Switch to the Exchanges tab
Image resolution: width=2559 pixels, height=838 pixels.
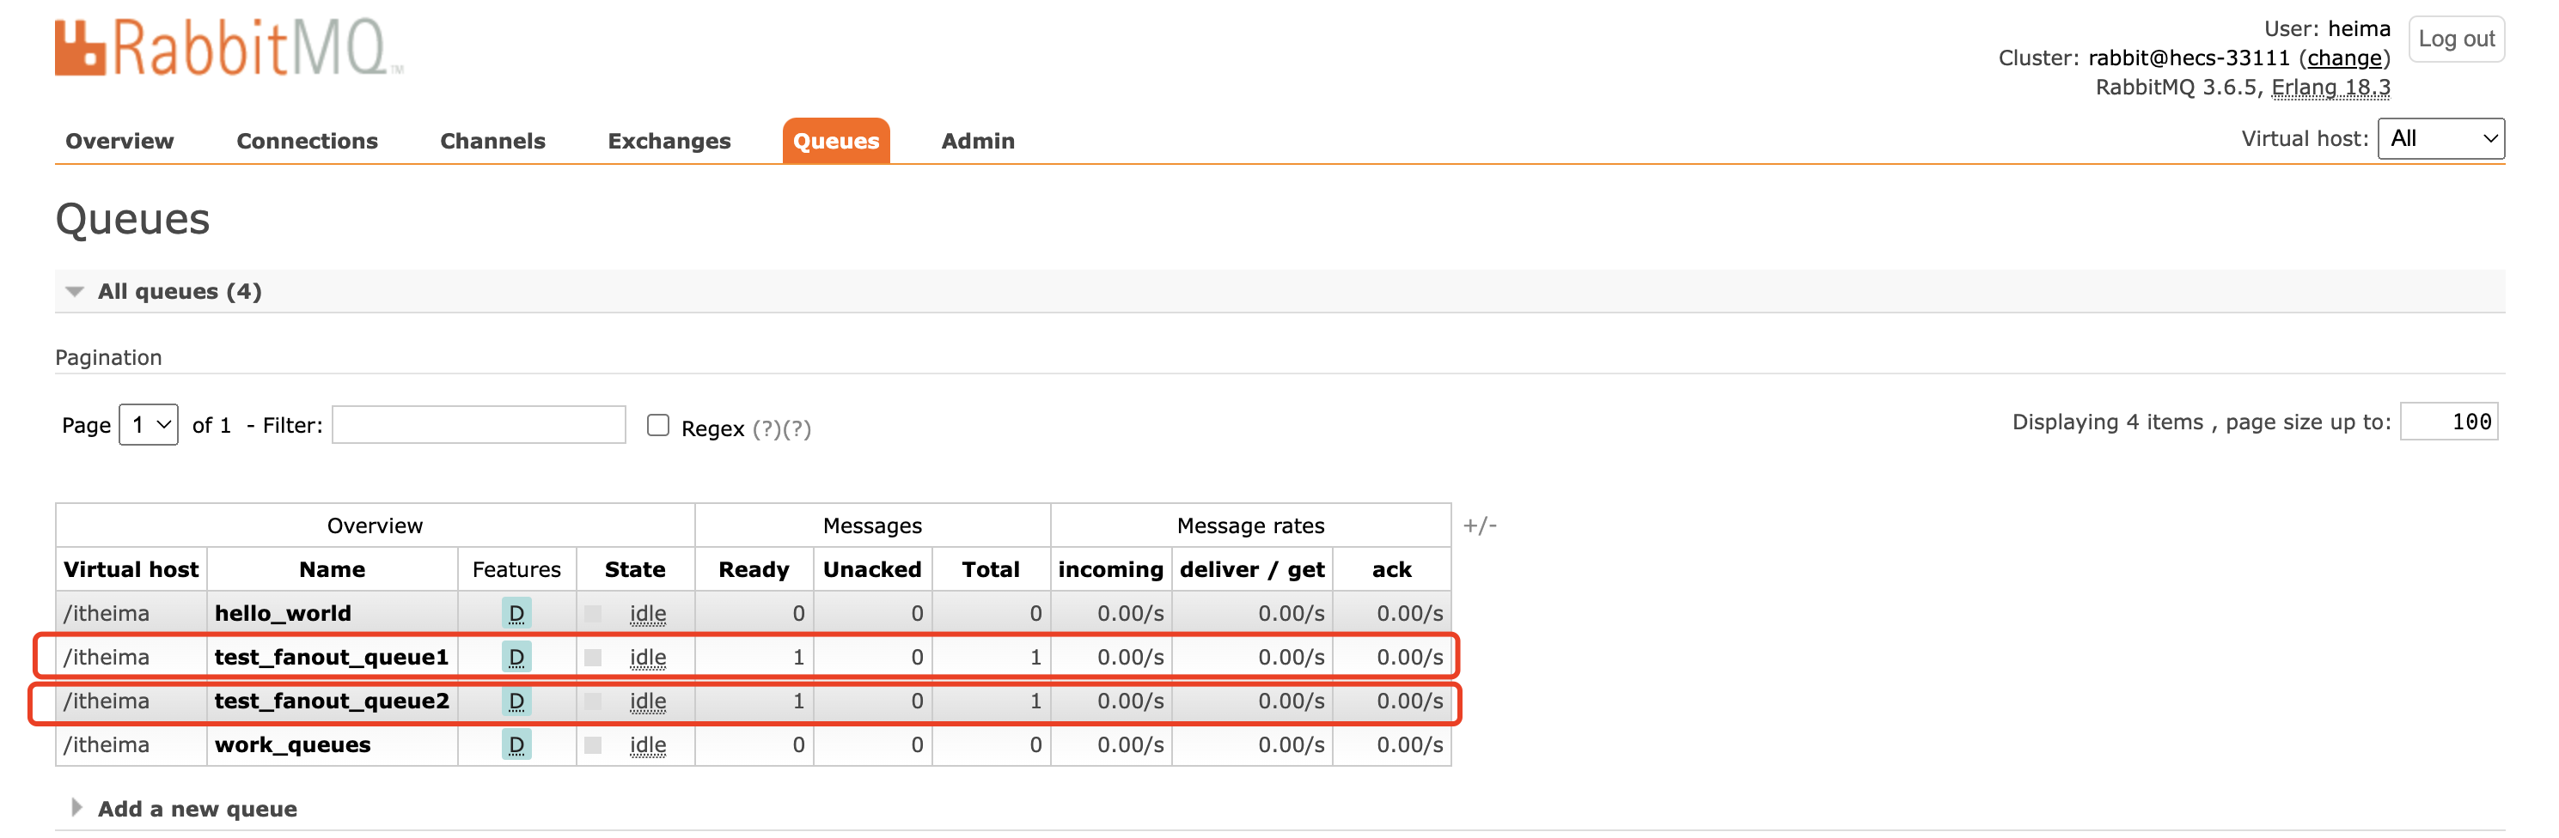(x=669, y=141)
